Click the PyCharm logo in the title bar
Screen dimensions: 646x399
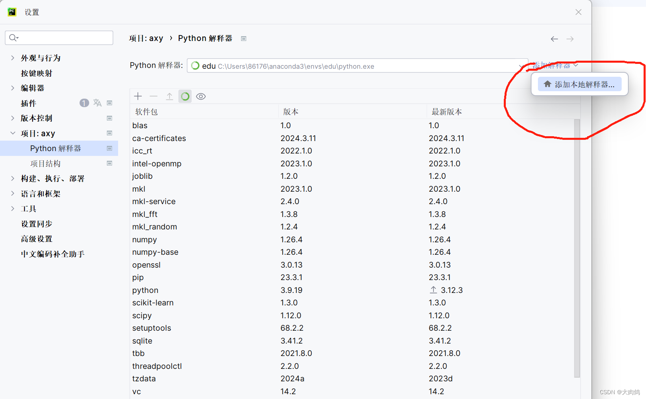pos(12,12)
